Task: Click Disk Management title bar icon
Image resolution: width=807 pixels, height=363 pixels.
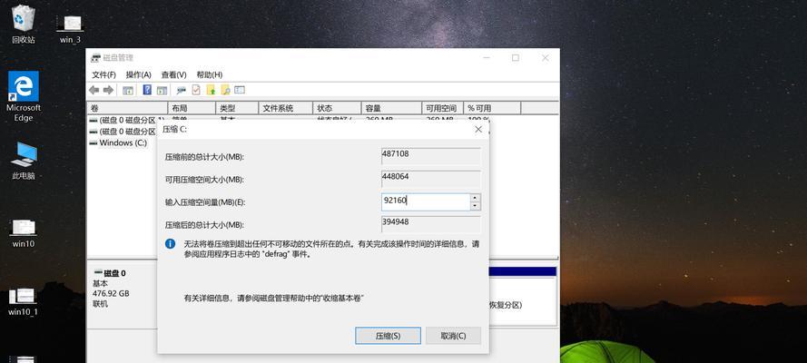Action: click(x=95, y=58)
